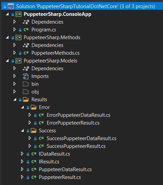
Task: Click the Visual Studio solution icon
Action: click(x=10, y=6)
